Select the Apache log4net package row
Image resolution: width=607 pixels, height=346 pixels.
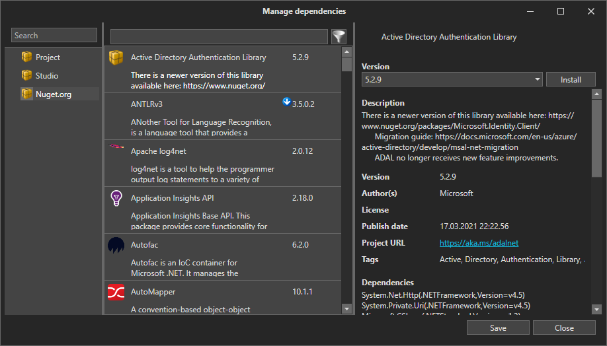(223, 163)
